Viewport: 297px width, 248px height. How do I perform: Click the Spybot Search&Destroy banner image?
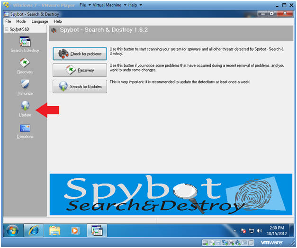click(171, 194)
